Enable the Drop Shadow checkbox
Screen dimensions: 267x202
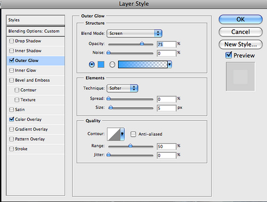pyautogui.click(x=11, y=41)
